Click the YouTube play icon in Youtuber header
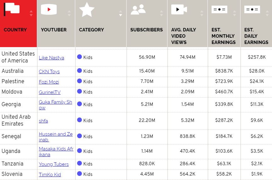 tap(49, 9)
